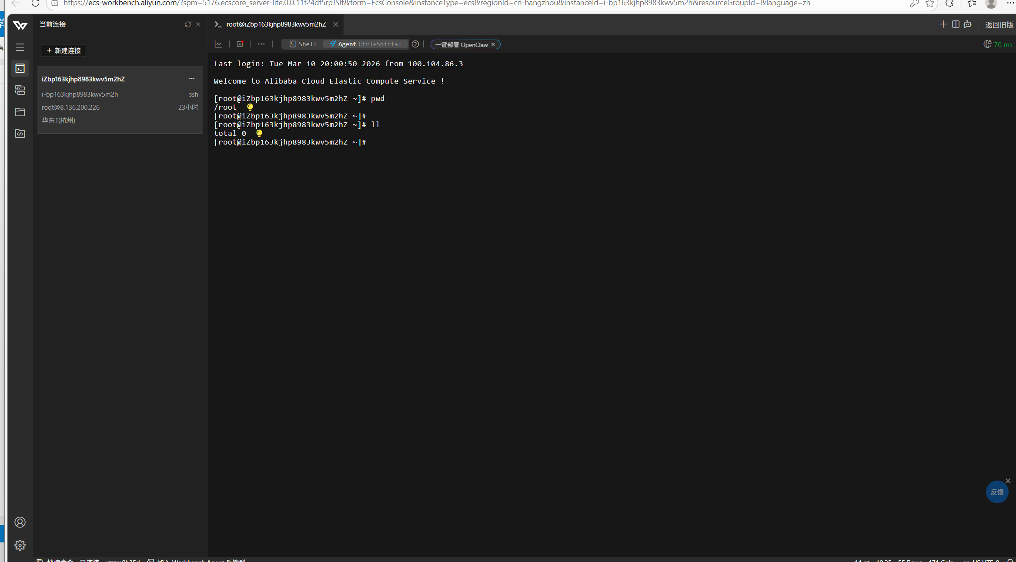Viewport: 1016px width, 562px height.
Task: Expand the toolbar more options ellipsis
Action: click(261, 44)
